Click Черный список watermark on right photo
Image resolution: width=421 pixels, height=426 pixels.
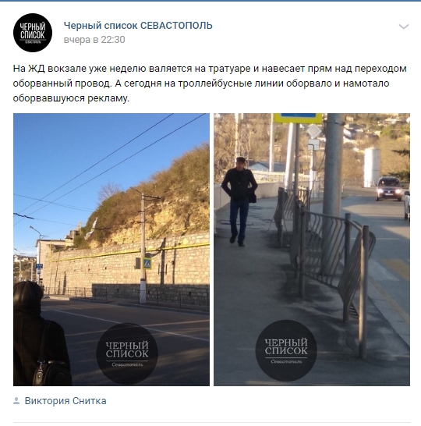click(286, 350)
